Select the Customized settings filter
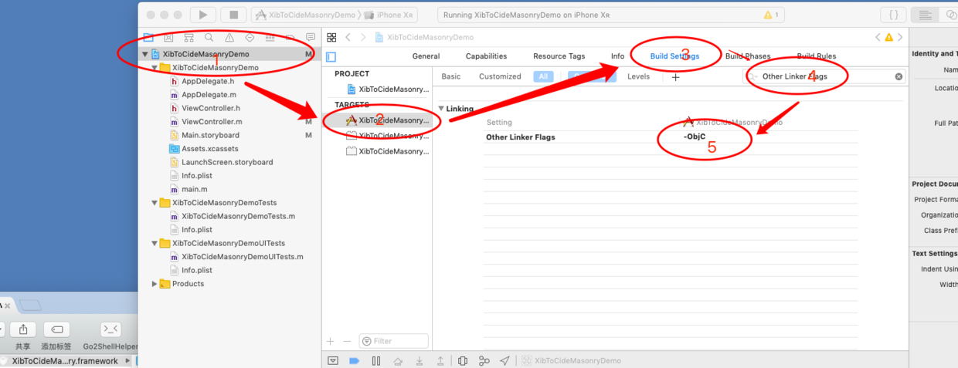The height and width of the screenshot is (368, 958). 500,76
